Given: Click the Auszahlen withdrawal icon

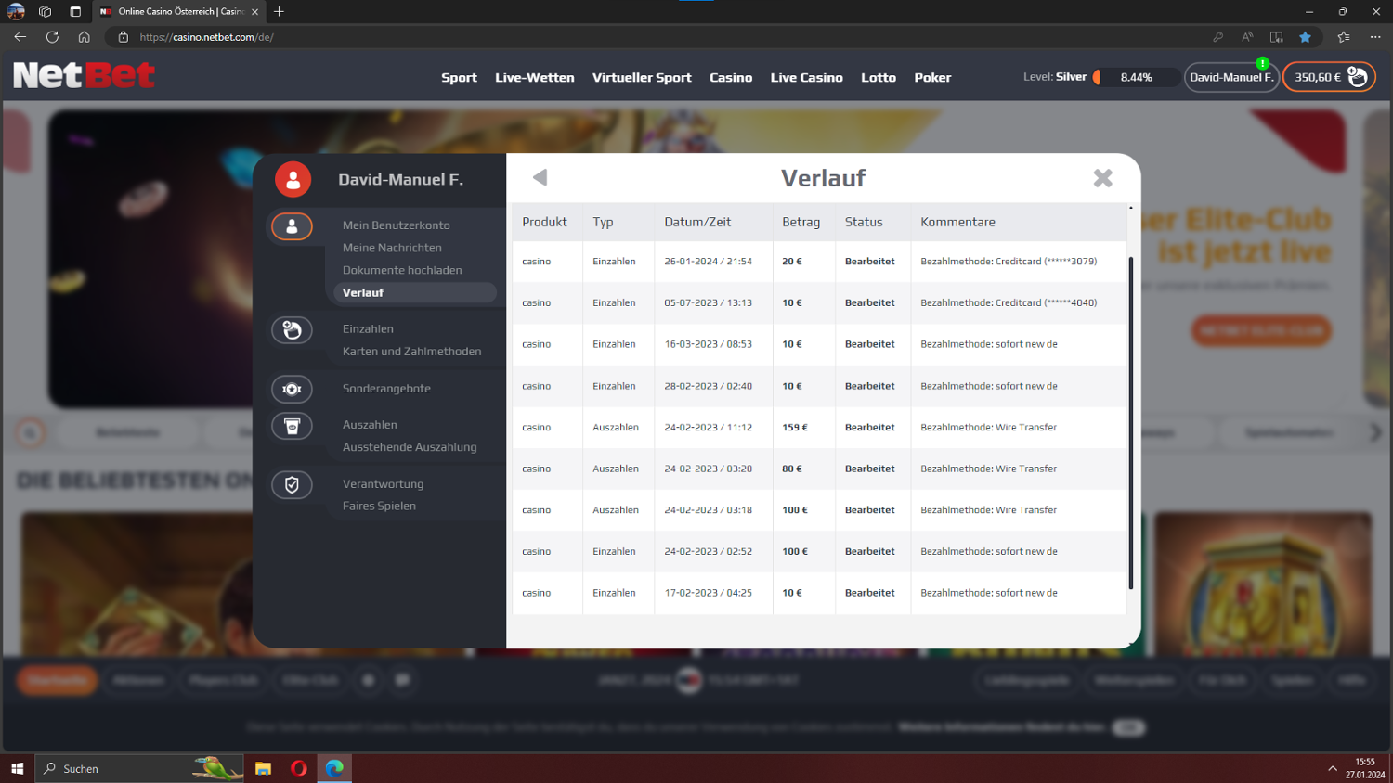Looking at the screenshot, I should (292, 426).
